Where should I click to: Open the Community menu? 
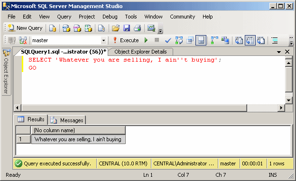point(182,17)
